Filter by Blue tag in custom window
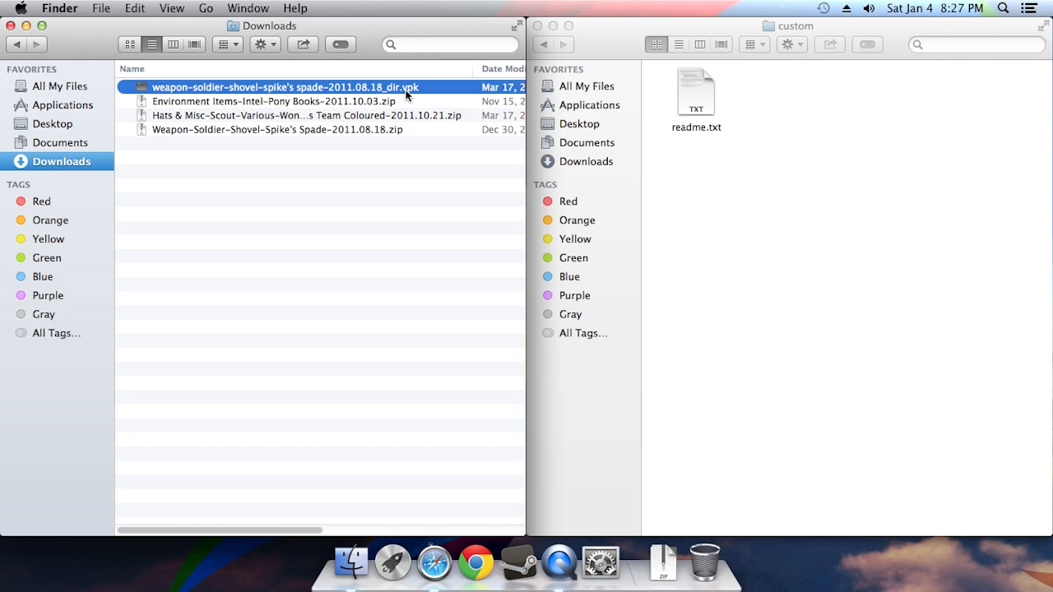Screen dimensions: 1053x592 [x=584, y=277]
